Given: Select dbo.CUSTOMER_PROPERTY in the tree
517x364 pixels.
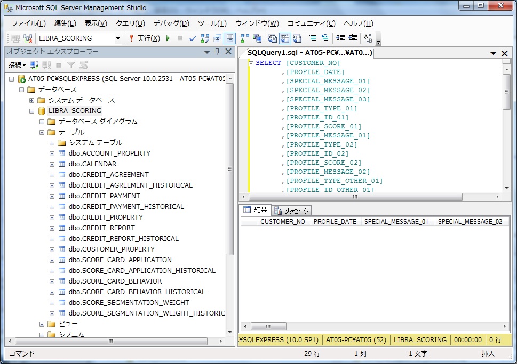Looking at the screenshot, I should (112, 249).
